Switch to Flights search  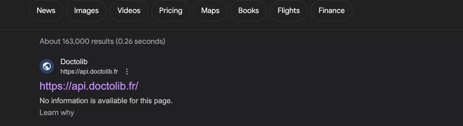click(289, 11)
